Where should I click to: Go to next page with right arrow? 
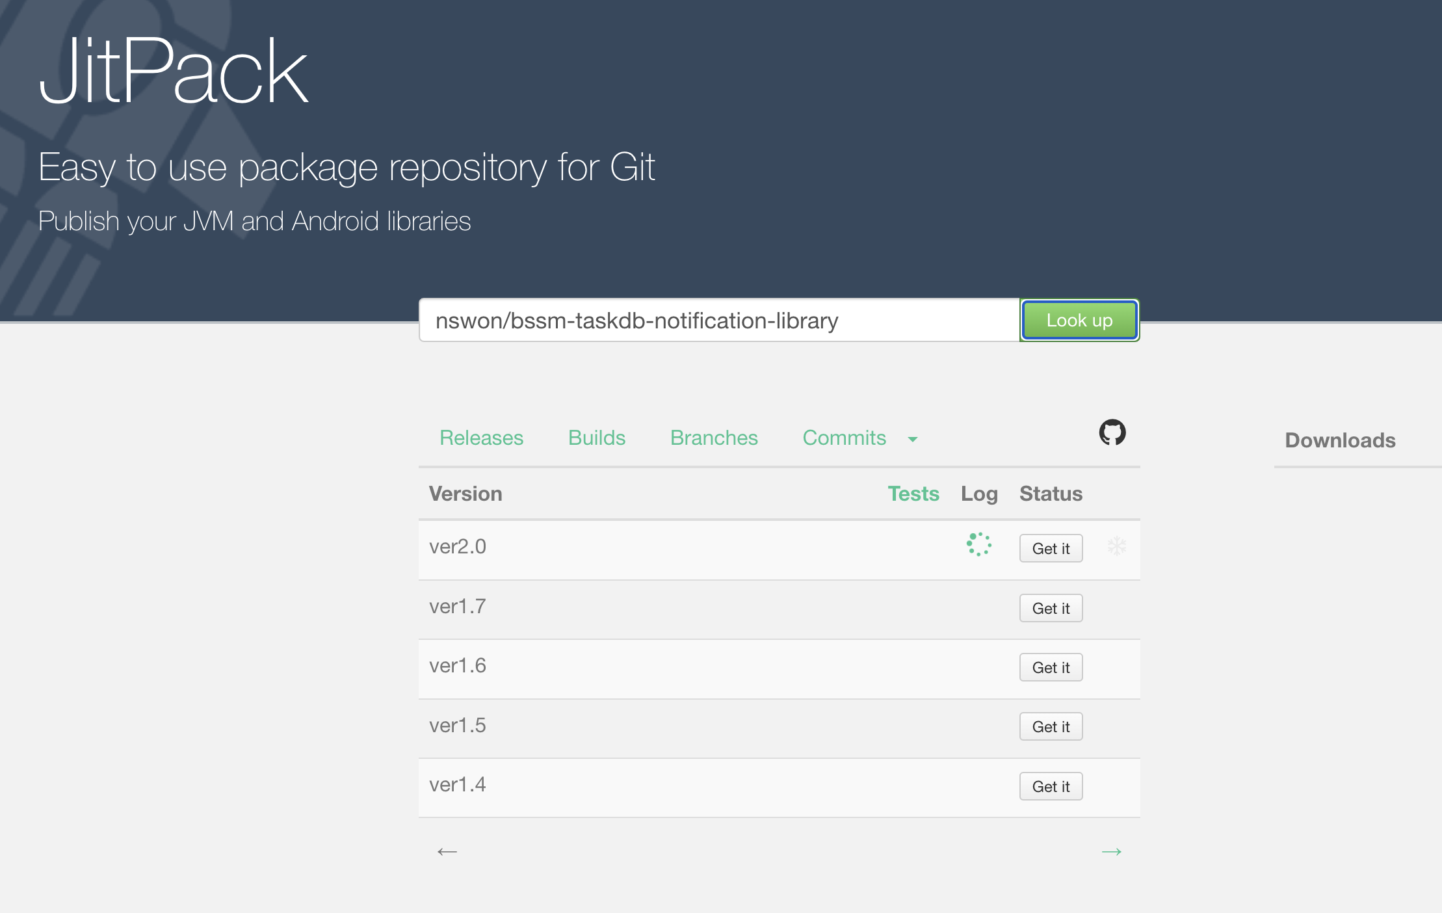[1112, 851]
